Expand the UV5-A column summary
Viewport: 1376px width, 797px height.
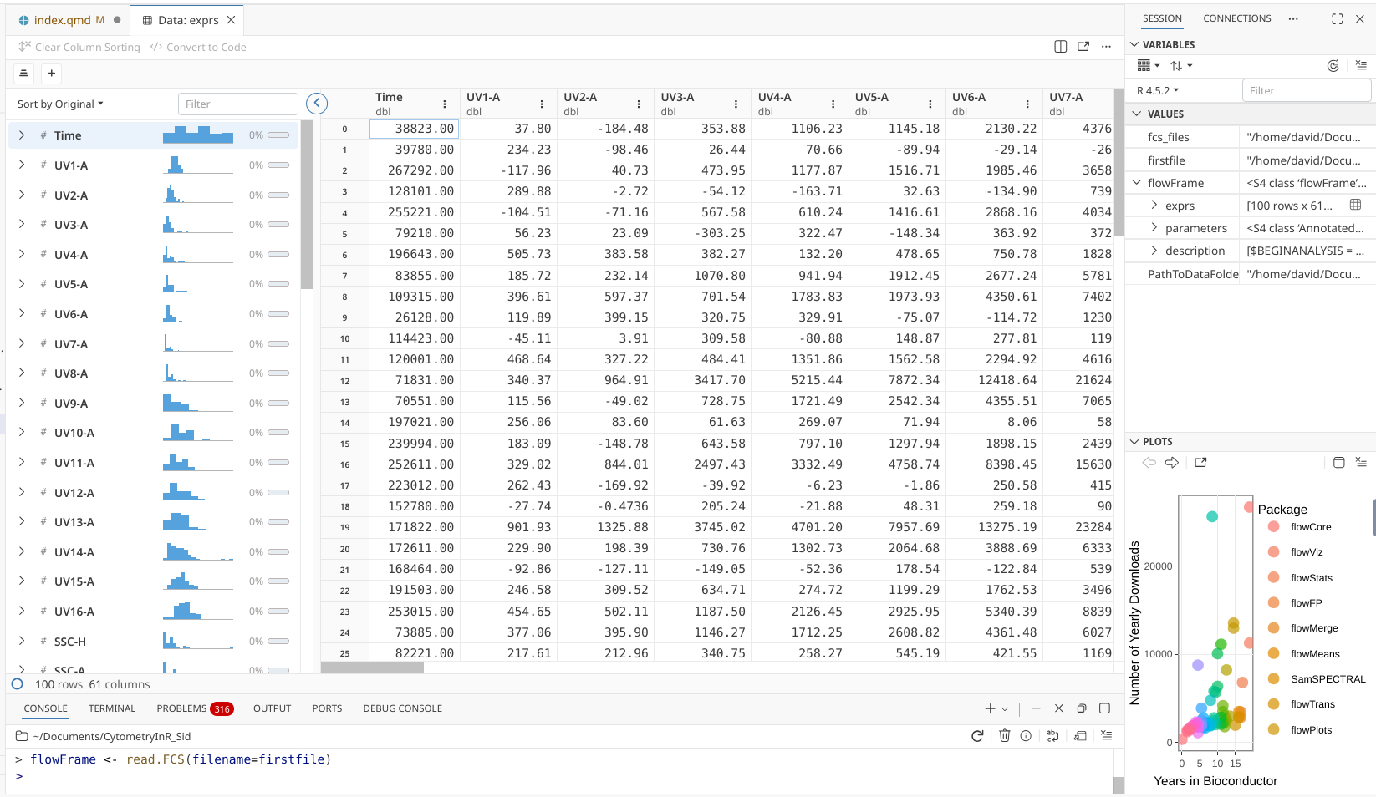point(22,284)
